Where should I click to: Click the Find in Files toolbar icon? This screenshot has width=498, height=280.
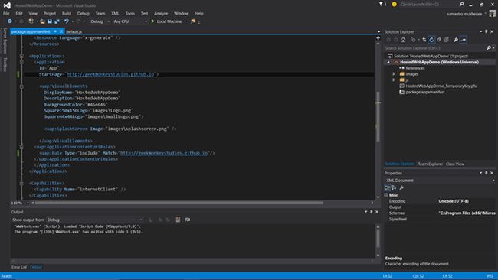pos(193,21)
